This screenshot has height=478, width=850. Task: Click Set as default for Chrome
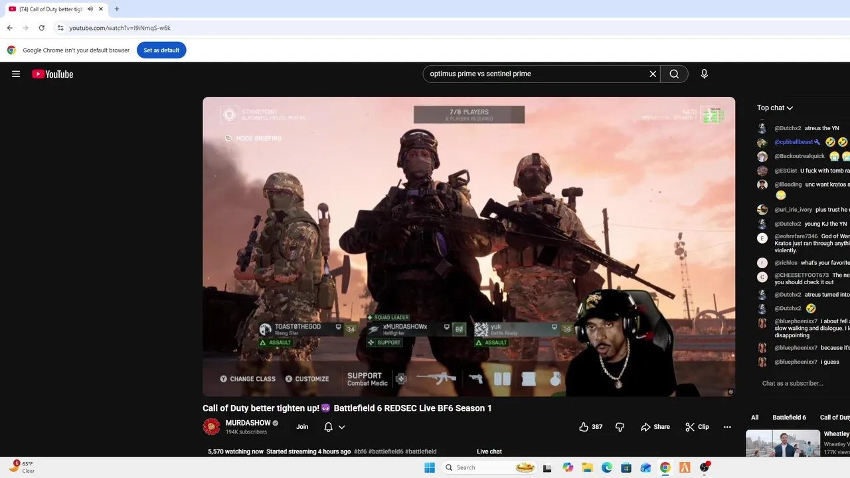click(161, 50)
